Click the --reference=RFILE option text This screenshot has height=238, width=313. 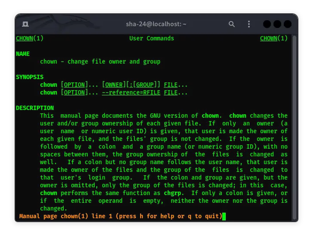pyautogui.click(x=131, y=92)
